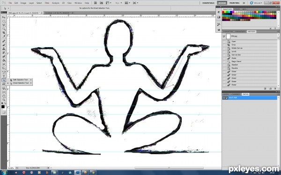Switch to the Design workspace
The height and width of the screenshot is (175, 281).
(x=222, y=3)
